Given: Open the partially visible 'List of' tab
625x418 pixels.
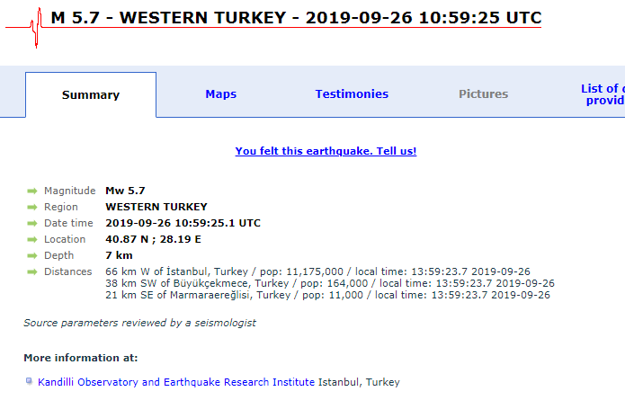Looking at the screenshot, I should coord(603,94).
